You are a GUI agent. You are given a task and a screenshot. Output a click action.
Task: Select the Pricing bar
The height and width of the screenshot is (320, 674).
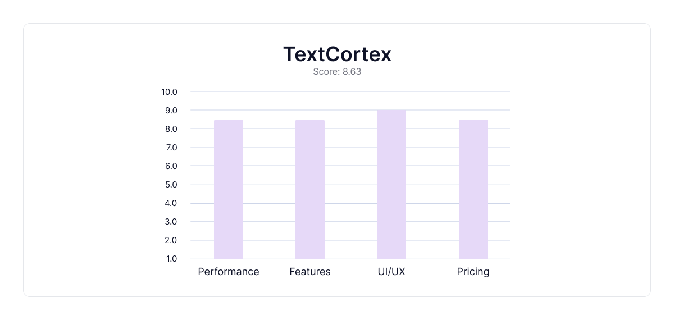[x=473, y=189]
